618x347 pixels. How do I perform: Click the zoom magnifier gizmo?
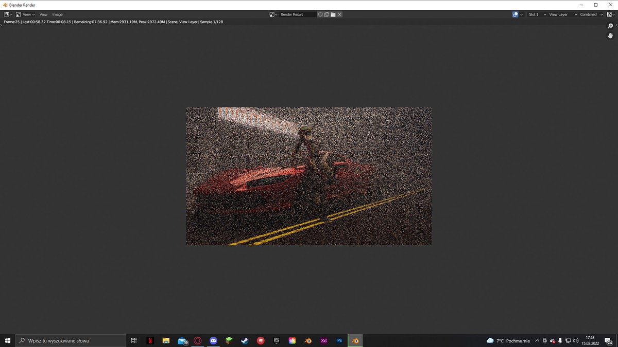(610, 26)
